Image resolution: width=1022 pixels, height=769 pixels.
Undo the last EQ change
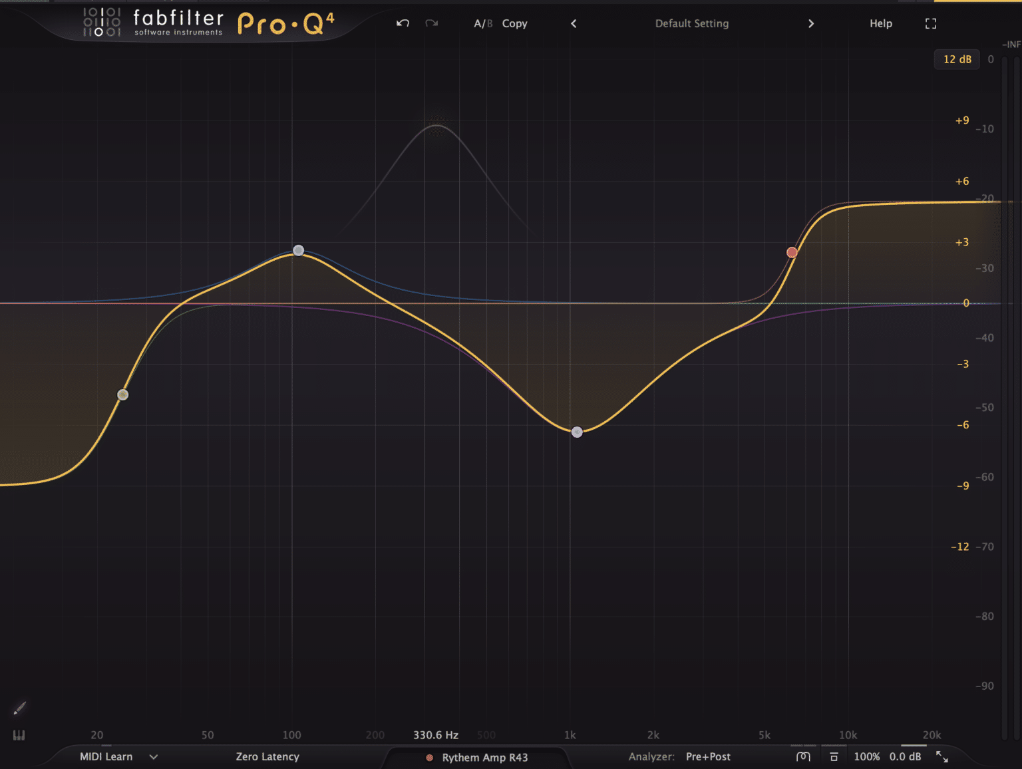403,23
